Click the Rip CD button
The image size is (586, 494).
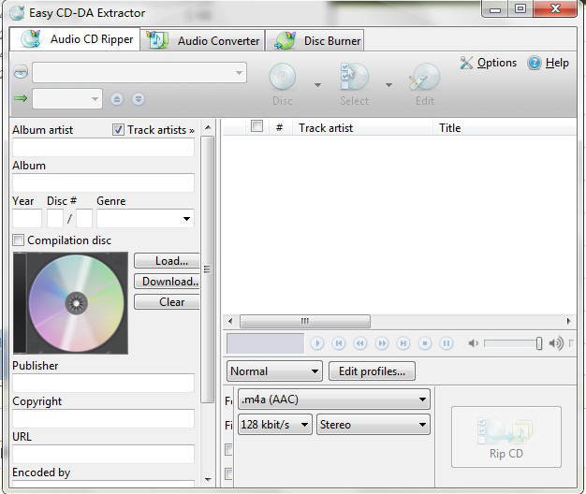pyautogui.click(x=506, y=437)
